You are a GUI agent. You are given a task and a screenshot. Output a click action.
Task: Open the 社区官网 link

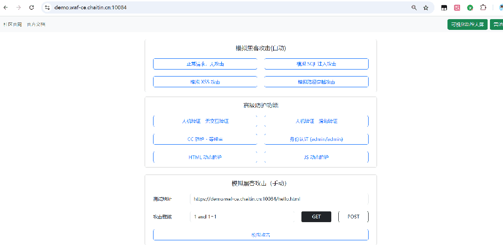click(x=13, y=24)
